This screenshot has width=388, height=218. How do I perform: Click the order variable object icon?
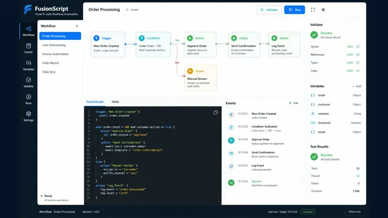pos(313,95)
